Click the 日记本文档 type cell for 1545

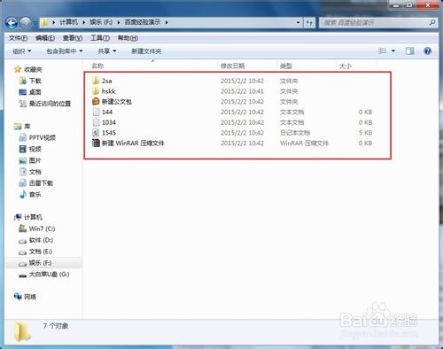[x=295, y=133]
